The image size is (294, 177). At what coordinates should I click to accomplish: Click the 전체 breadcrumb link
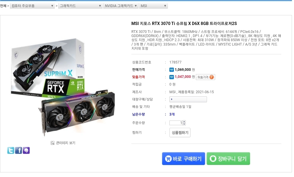coord(3,6)
